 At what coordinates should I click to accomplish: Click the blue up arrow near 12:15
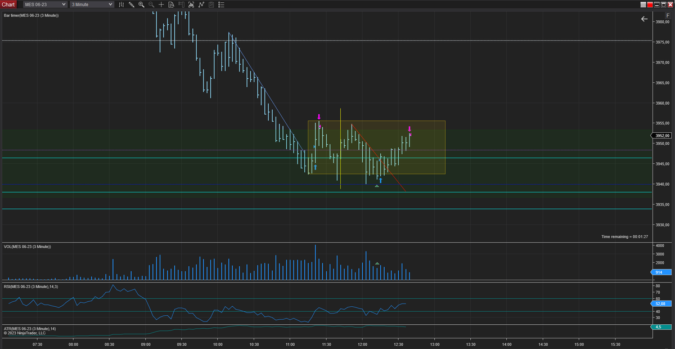coord(380,180)
